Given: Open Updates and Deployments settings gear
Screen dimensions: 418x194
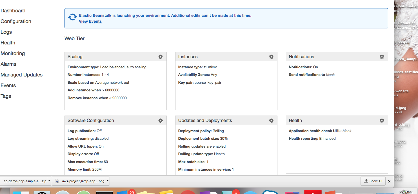Looking at the screenshot, I should coord(271,121).
